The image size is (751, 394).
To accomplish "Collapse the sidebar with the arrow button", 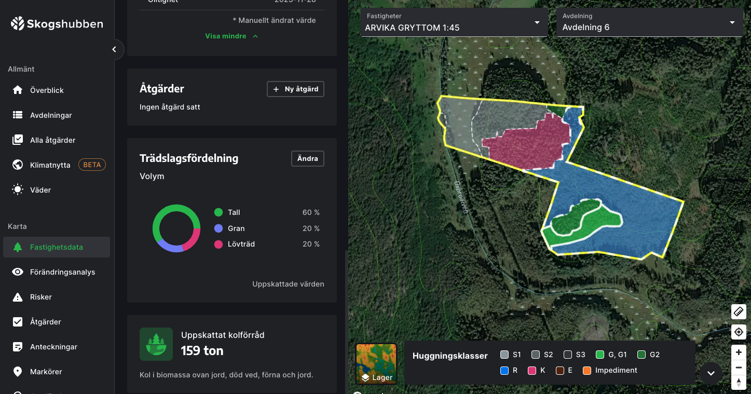I will (x=114, y=50).
